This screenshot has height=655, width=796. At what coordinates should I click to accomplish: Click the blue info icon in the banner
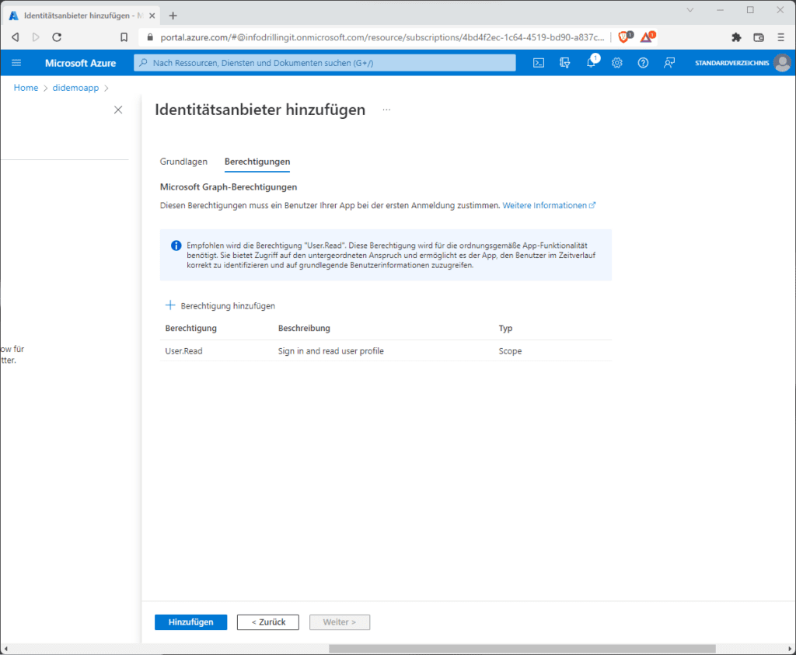(176, 246)
